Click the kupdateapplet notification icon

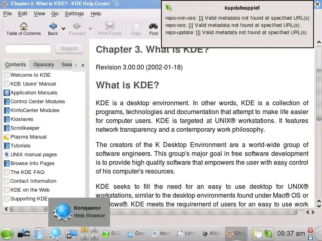tap(169, 8)
